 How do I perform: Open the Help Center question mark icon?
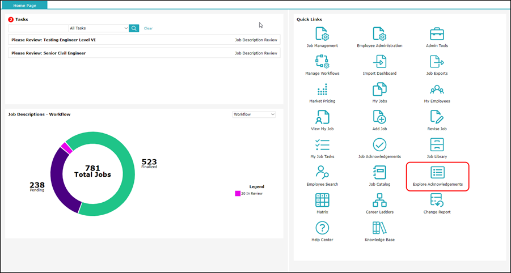pyautogui.click(x=322, y=228)
